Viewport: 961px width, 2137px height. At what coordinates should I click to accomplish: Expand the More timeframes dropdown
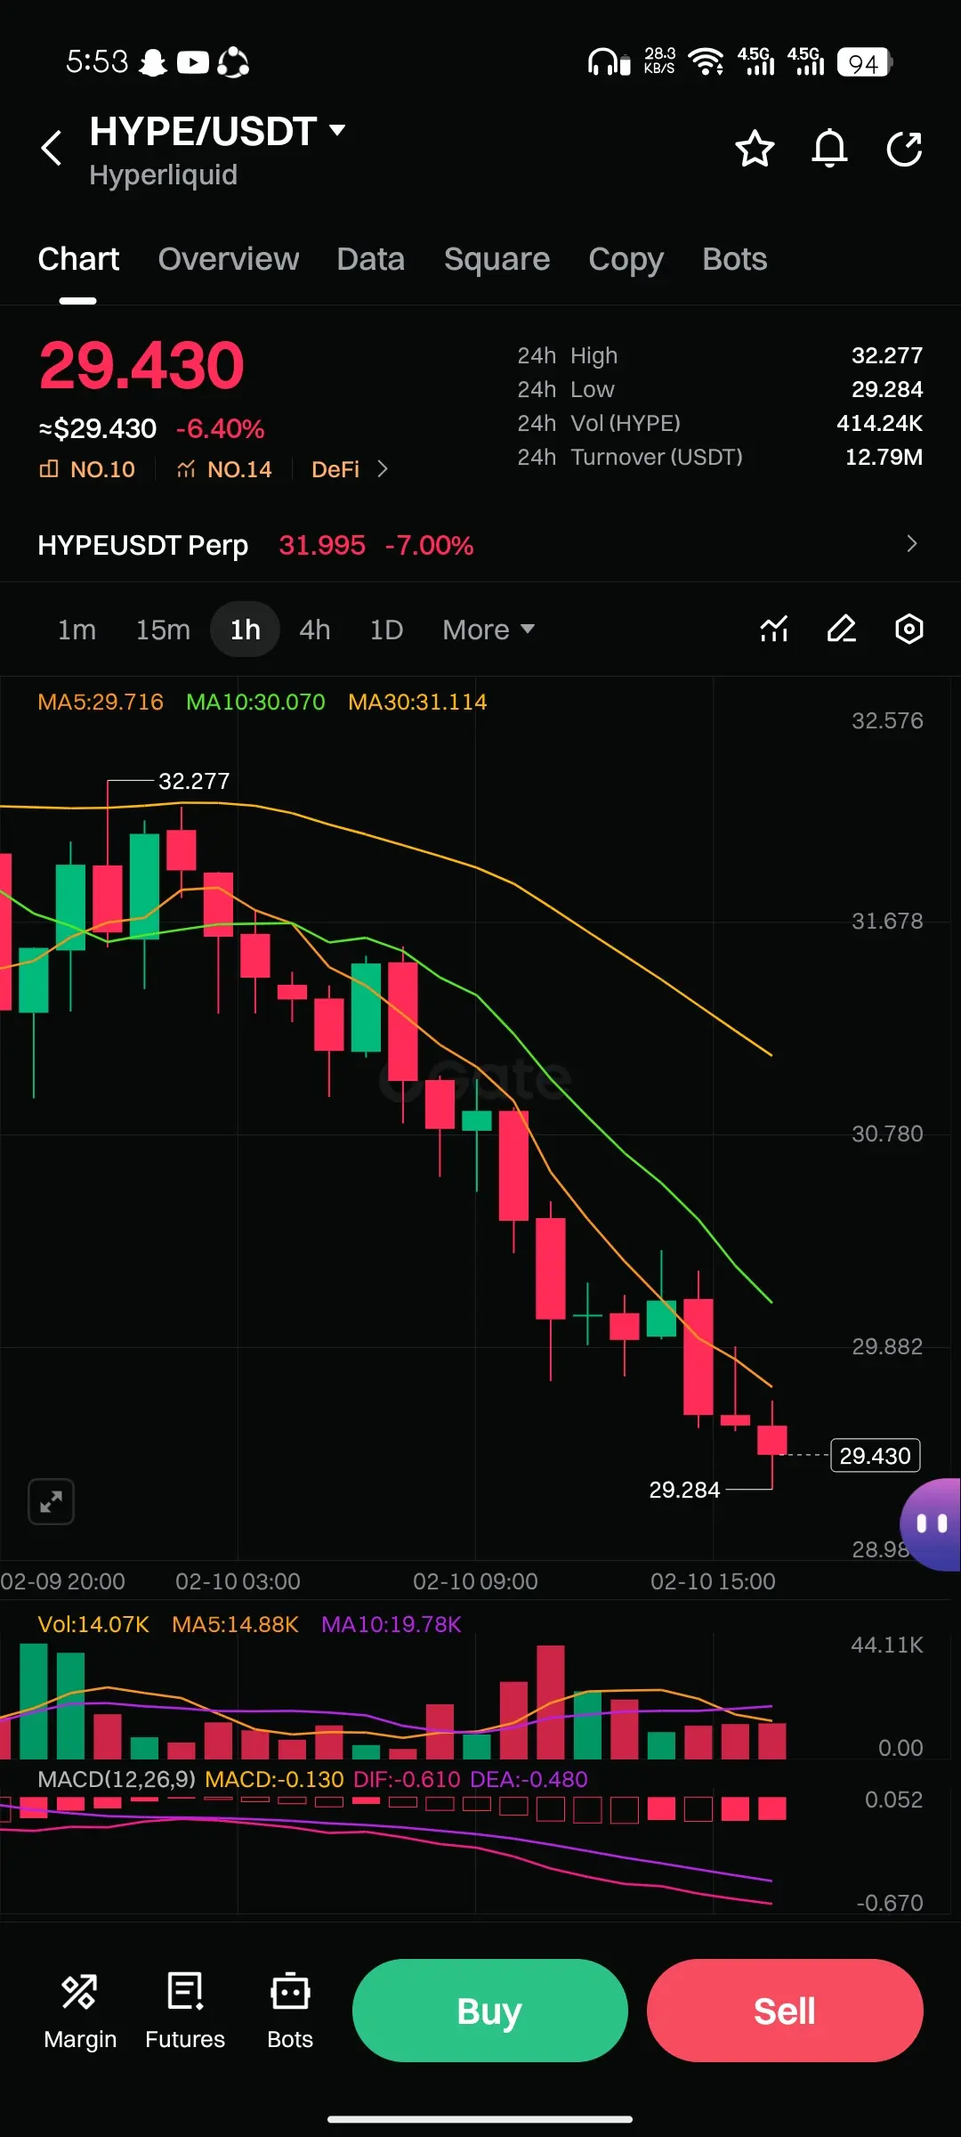[x=489, y=630]
